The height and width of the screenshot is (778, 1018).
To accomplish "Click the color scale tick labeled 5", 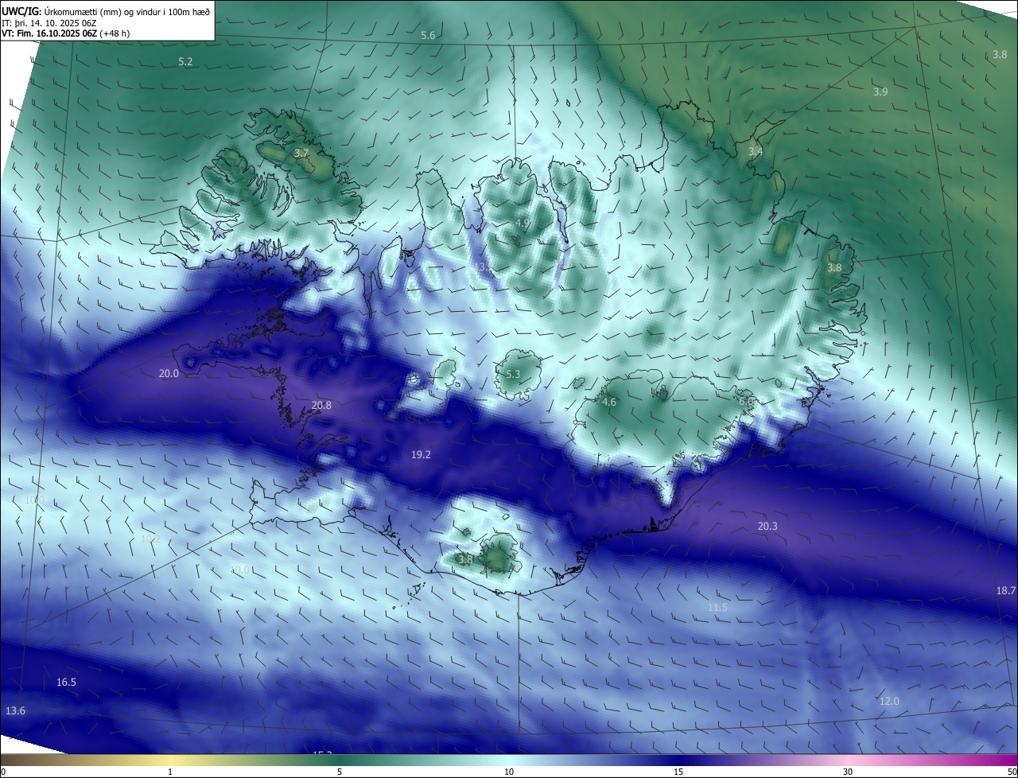I will coord(340,772).
